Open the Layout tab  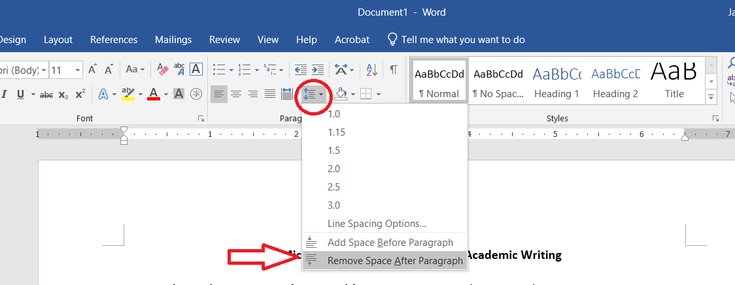tap(58, 40)
